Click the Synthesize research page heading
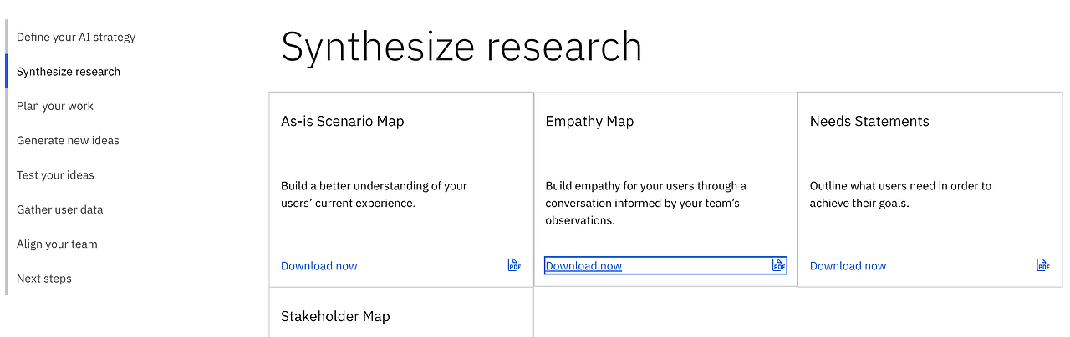1070x337 pixels. [x=461, y=47]
